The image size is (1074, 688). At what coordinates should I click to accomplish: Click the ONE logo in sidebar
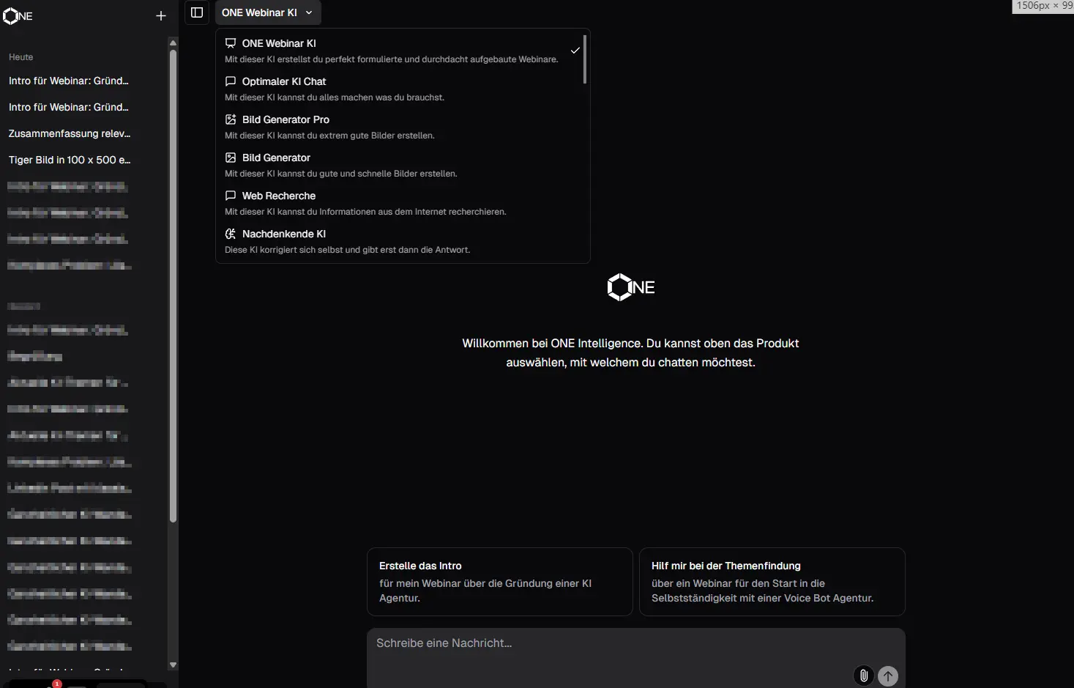(18, 15)
